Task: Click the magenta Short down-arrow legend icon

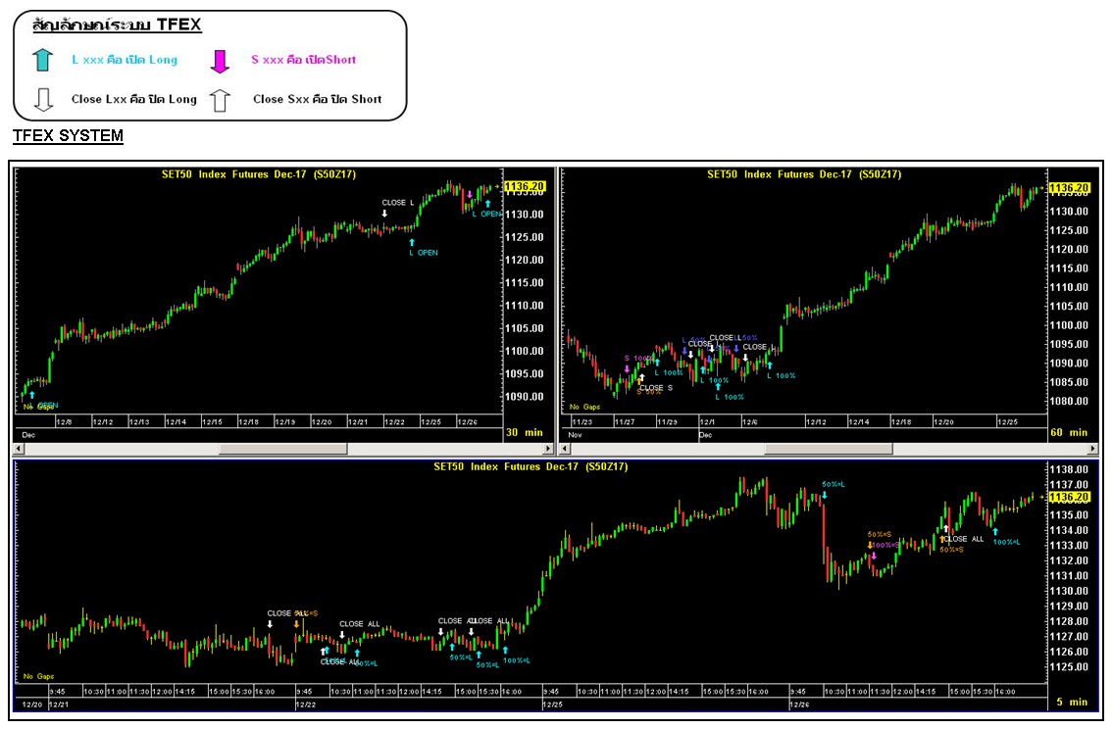Action: pyautogui.click(x=220, y=62)
